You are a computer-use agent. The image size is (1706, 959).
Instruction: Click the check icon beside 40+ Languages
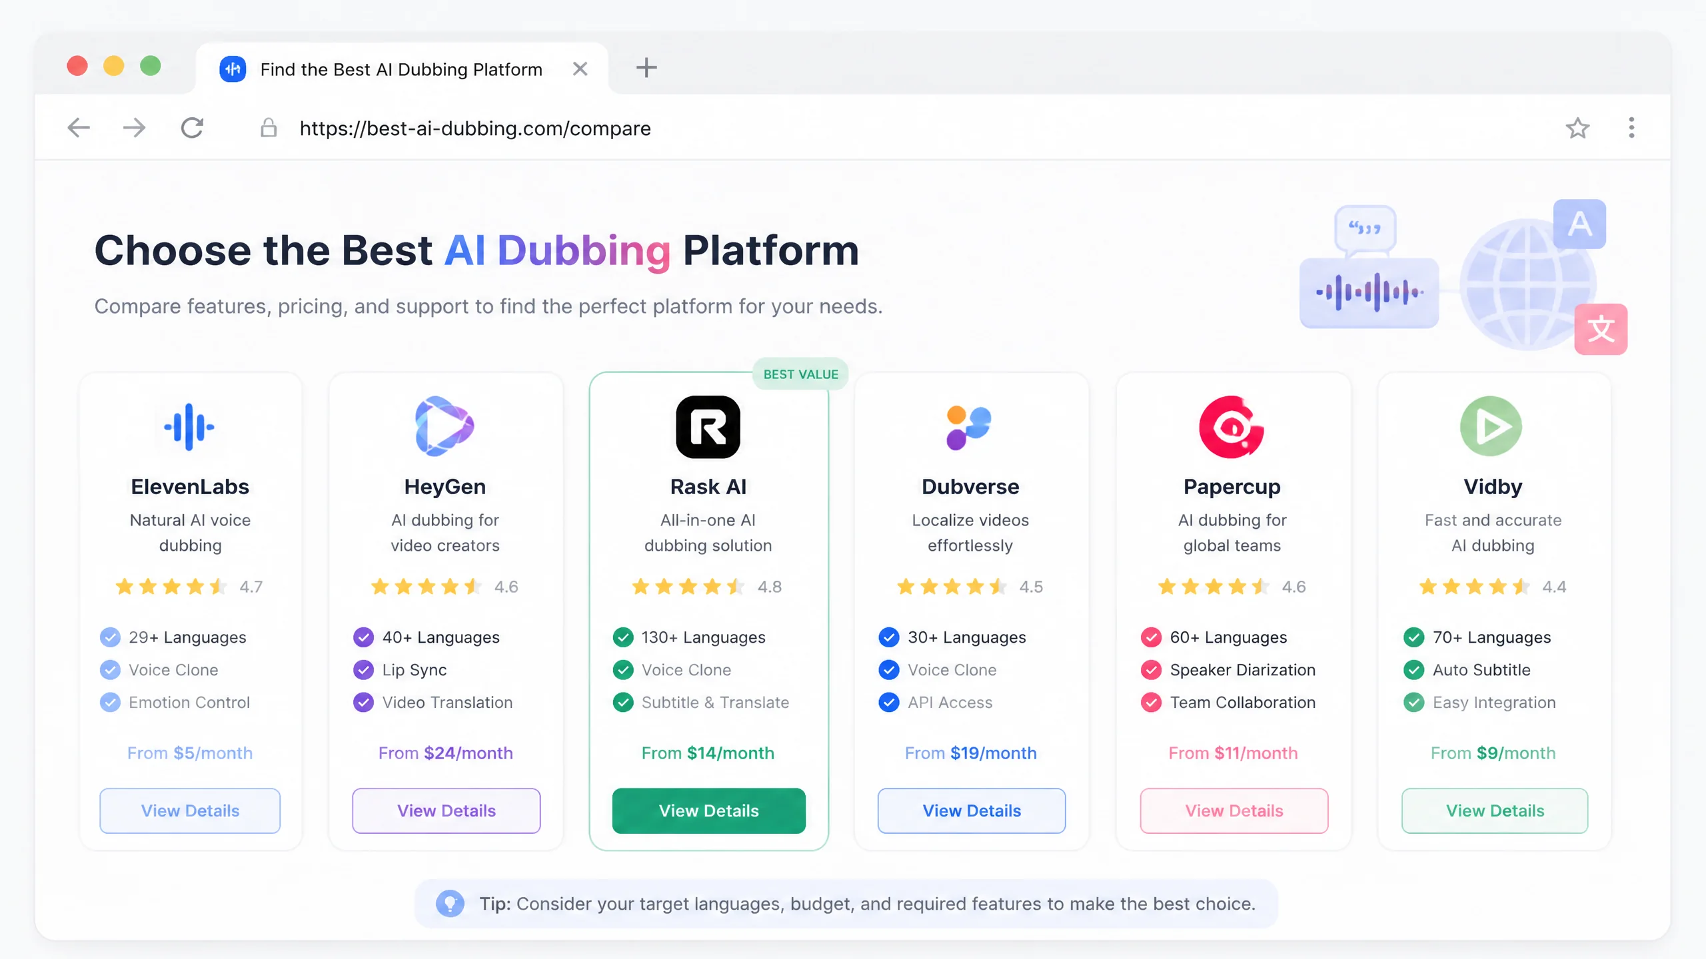pyautogui.click(x=363, y=637)
